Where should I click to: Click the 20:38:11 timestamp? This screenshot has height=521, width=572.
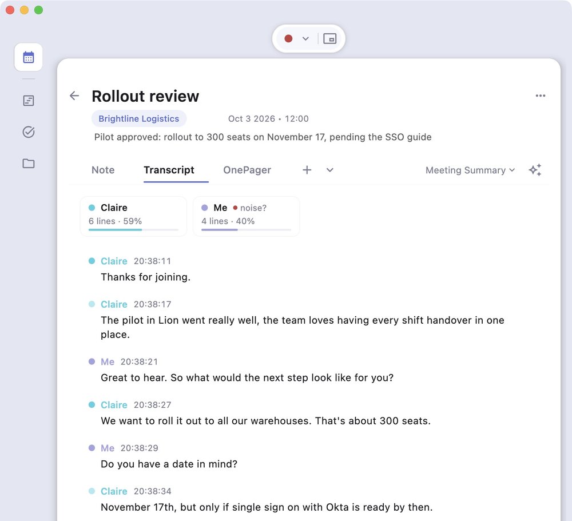pos(152,261)
